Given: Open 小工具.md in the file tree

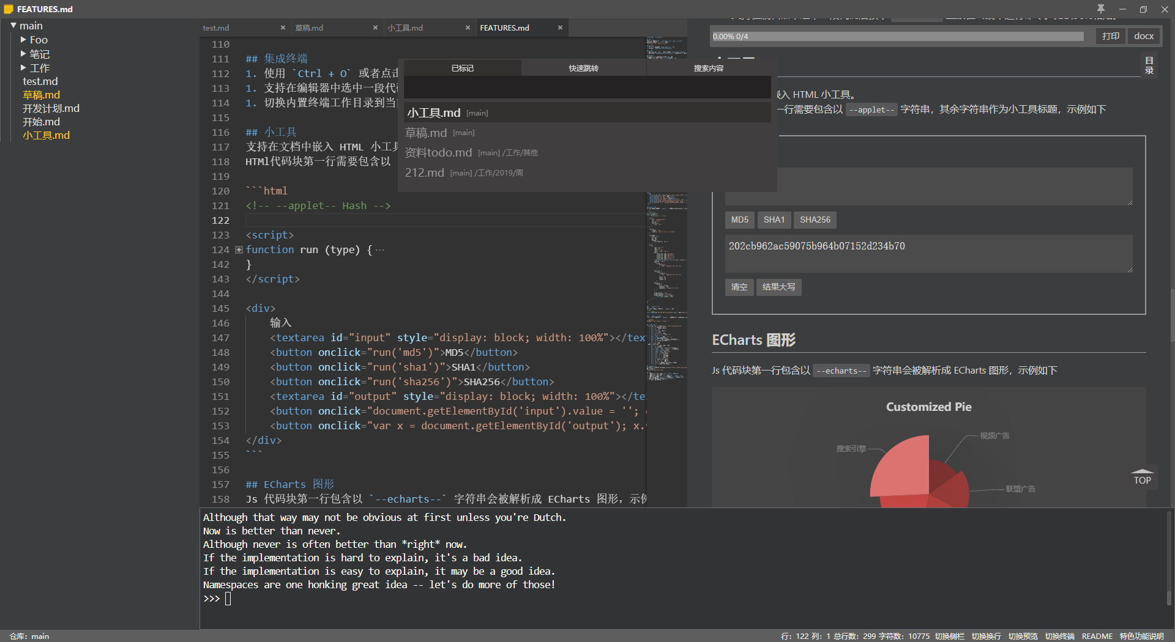Looking at the screenshot, I should click(47, 135).
